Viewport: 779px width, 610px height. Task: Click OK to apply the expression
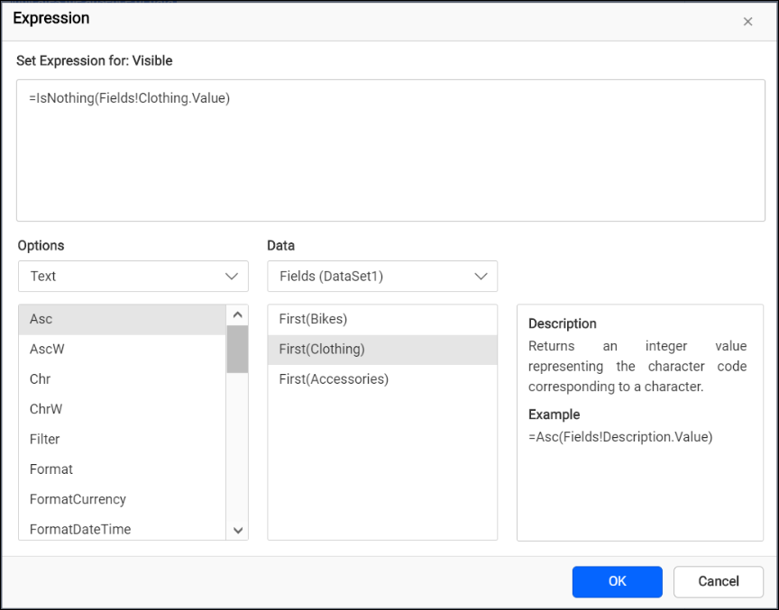(617, 582)
